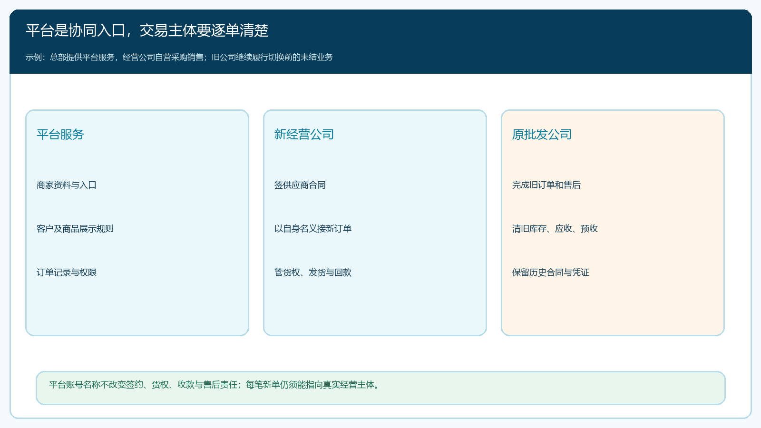
Task: Select the text 签供应商合同
Action: 300,185
